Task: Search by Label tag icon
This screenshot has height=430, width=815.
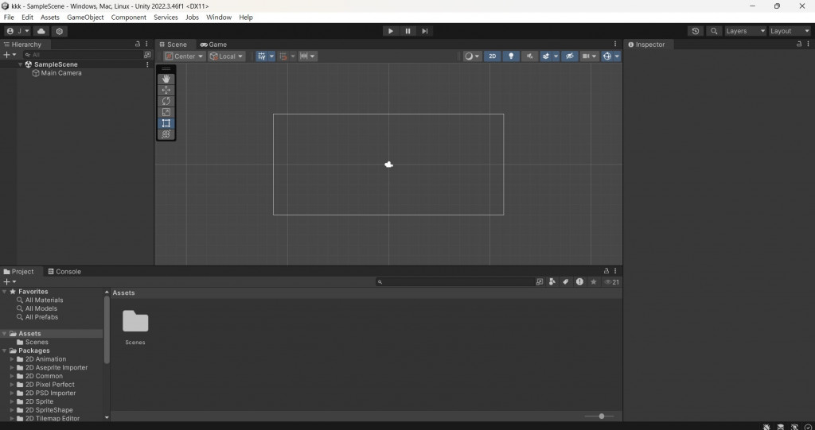Action: pos(566,282)
